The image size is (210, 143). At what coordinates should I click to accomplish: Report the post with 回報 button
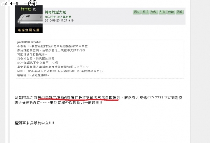coord(180,12)
